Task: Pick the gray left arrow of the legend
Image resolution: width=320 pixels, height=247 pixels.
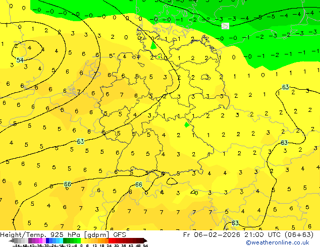Action: pos(12,241)
